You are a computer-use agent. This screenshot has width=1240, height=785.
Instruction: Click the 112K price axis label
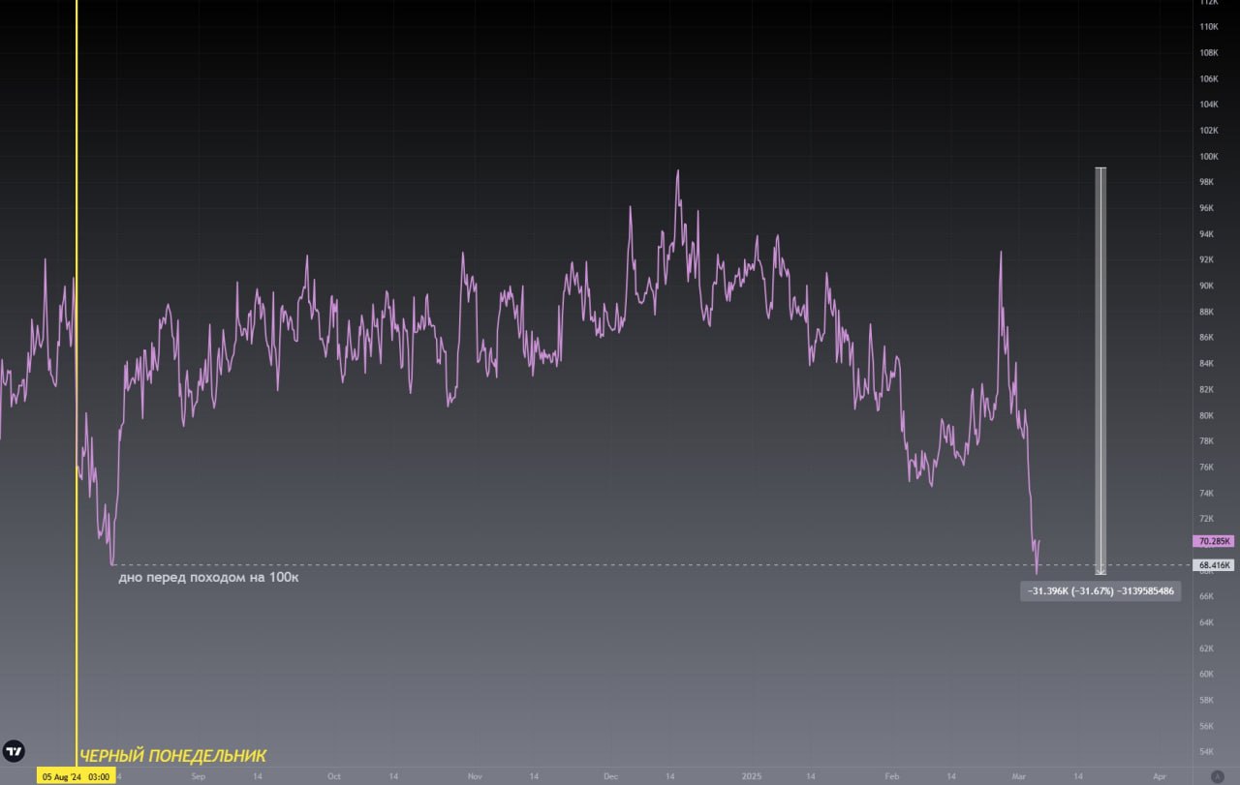click(1209, 2)
